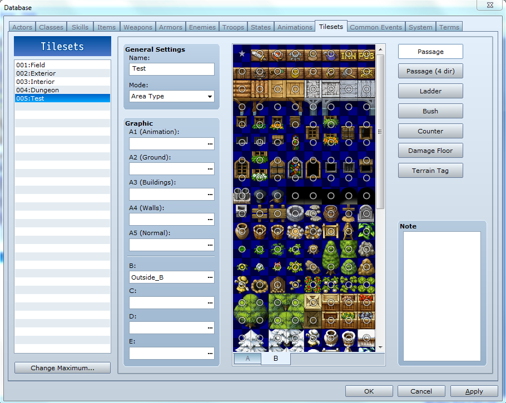
Task: Switch to tile palette tab A
Action: (x=247, y=359)
